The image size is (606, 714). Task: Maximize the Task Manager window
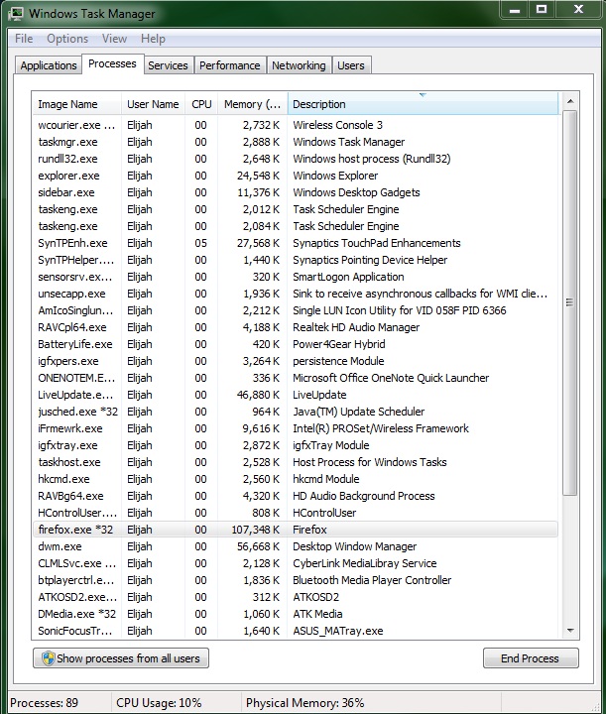(542, 10)
